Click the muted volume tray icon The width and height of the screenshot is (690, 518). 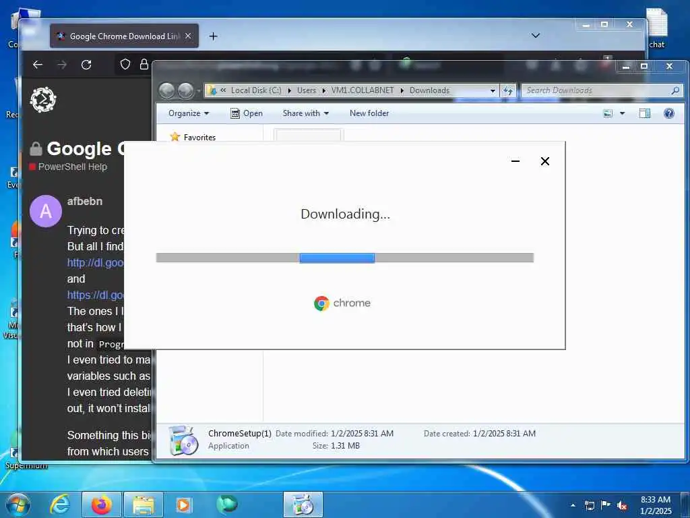[x=622, y=506]
